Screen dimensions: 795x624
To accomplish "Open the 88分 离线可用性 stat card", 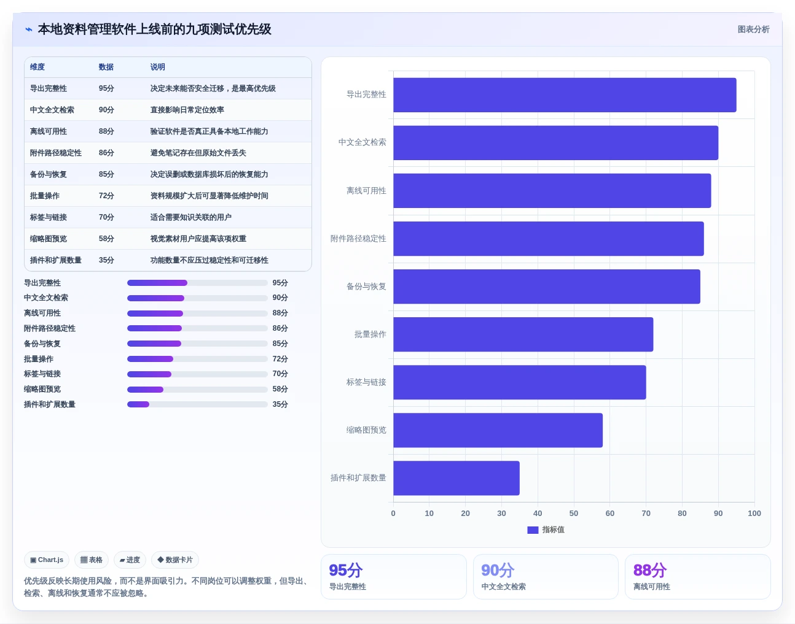I will (698, 577).
